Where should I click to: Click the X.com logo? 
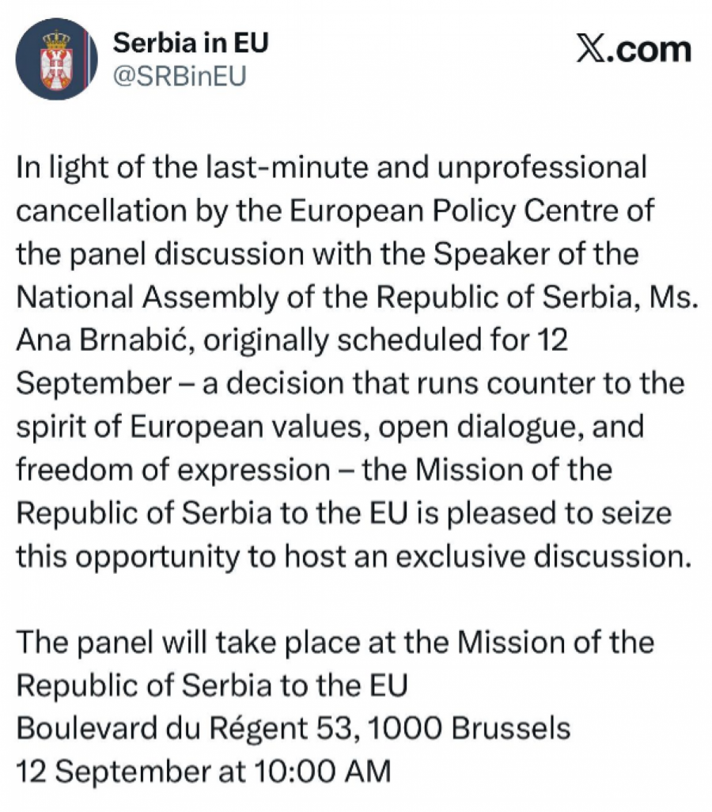coord(634,49)
